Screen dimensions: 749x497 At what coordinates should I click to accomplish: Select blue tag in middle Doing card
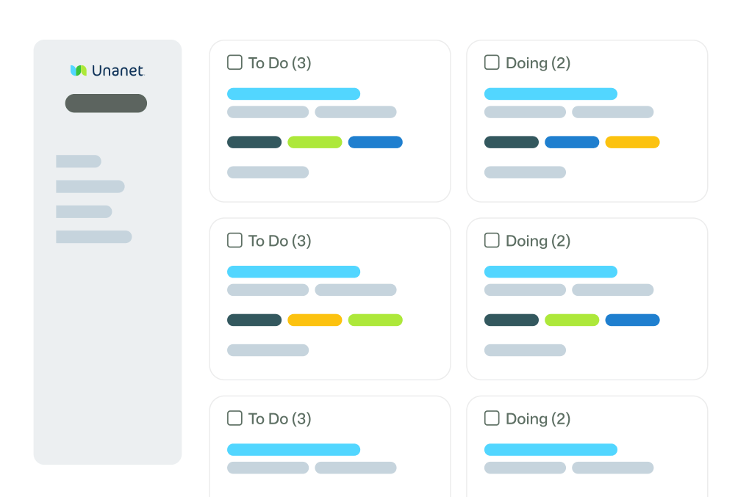pyautogui.click(x=632, y=320)
